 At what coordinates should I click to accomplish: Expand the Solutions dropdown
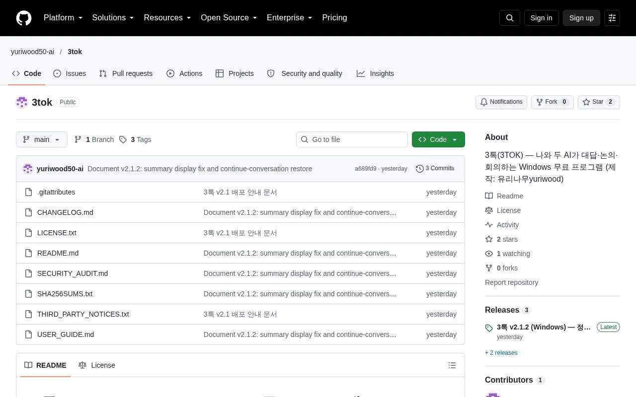point(113,18)
